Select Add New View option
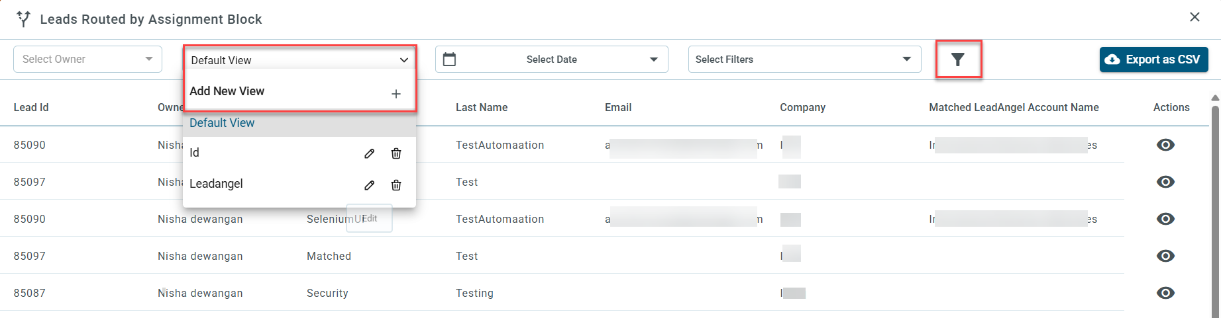 (299, 91)
